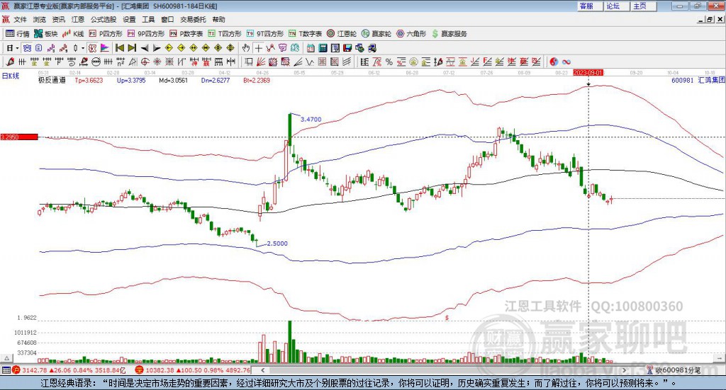Open the 设置 menu

(129, 19)
